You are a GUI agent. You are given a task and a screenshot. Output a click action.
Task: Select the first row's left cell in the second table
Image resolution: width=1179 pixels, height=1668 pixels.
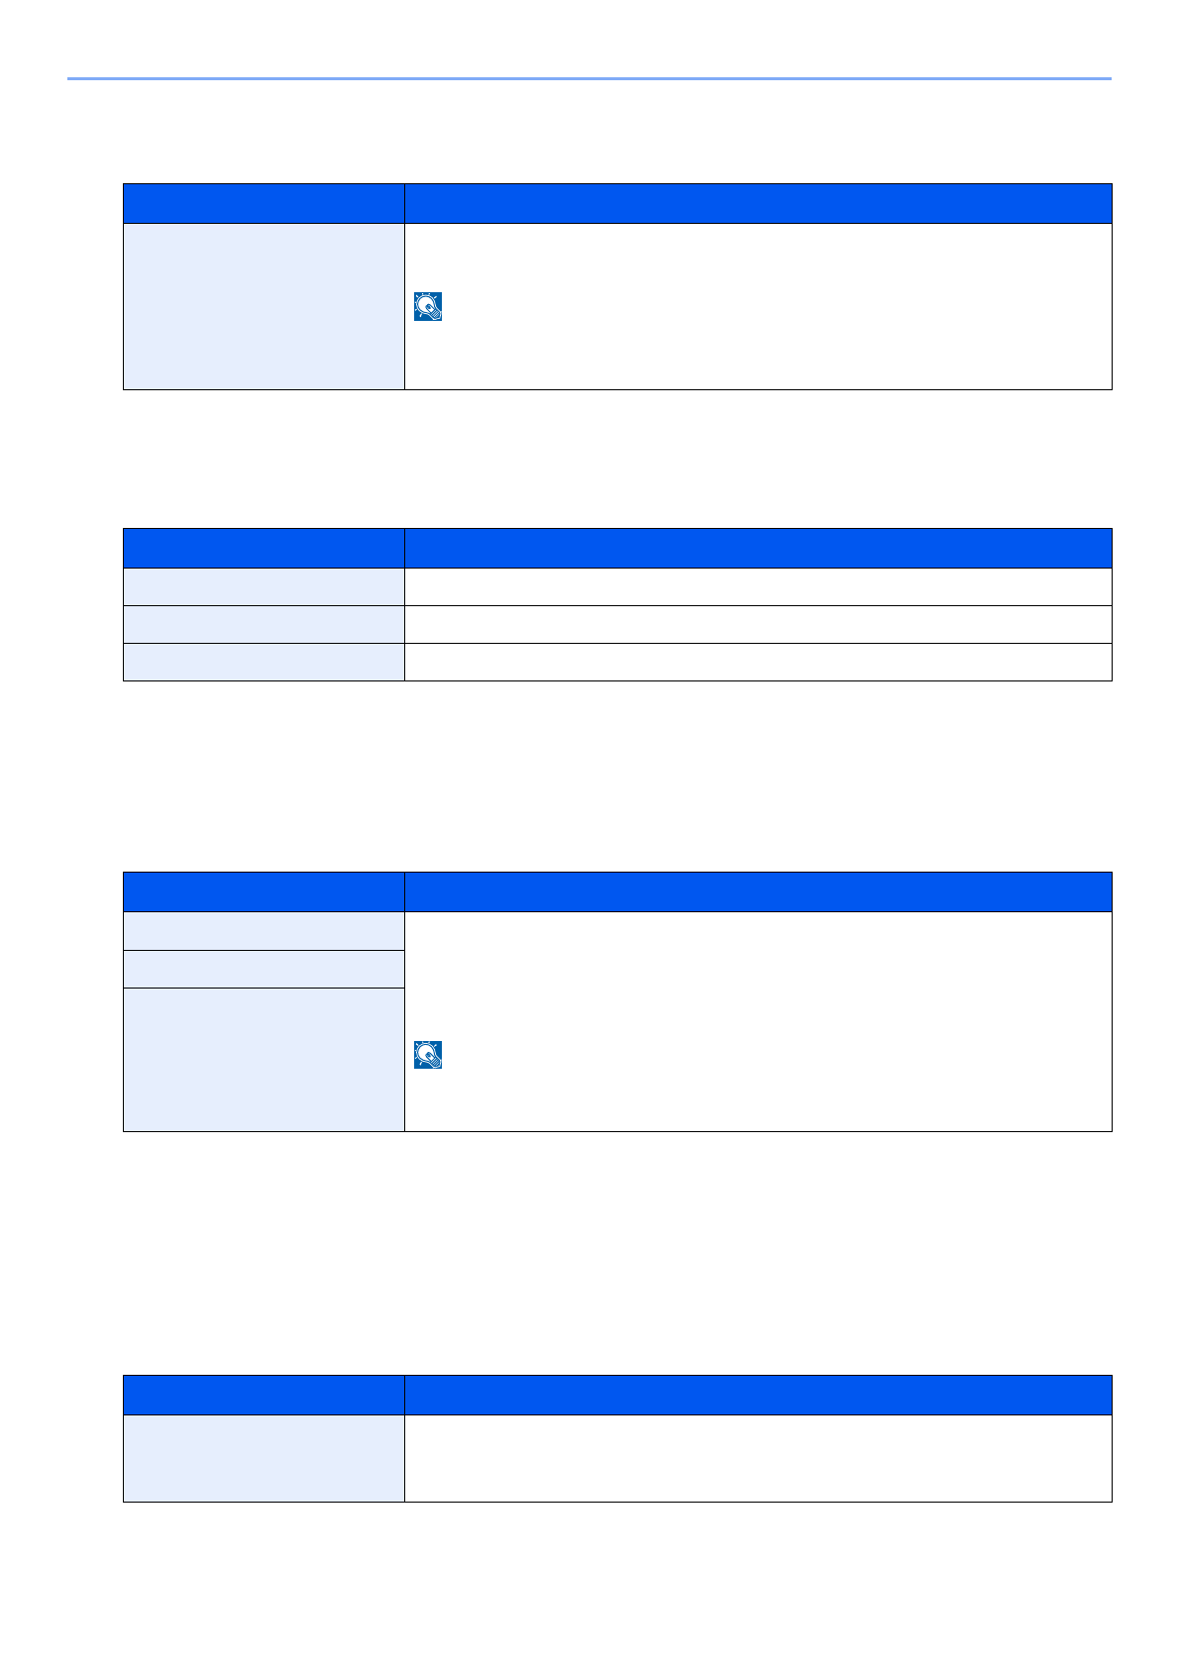click(264, 586)
